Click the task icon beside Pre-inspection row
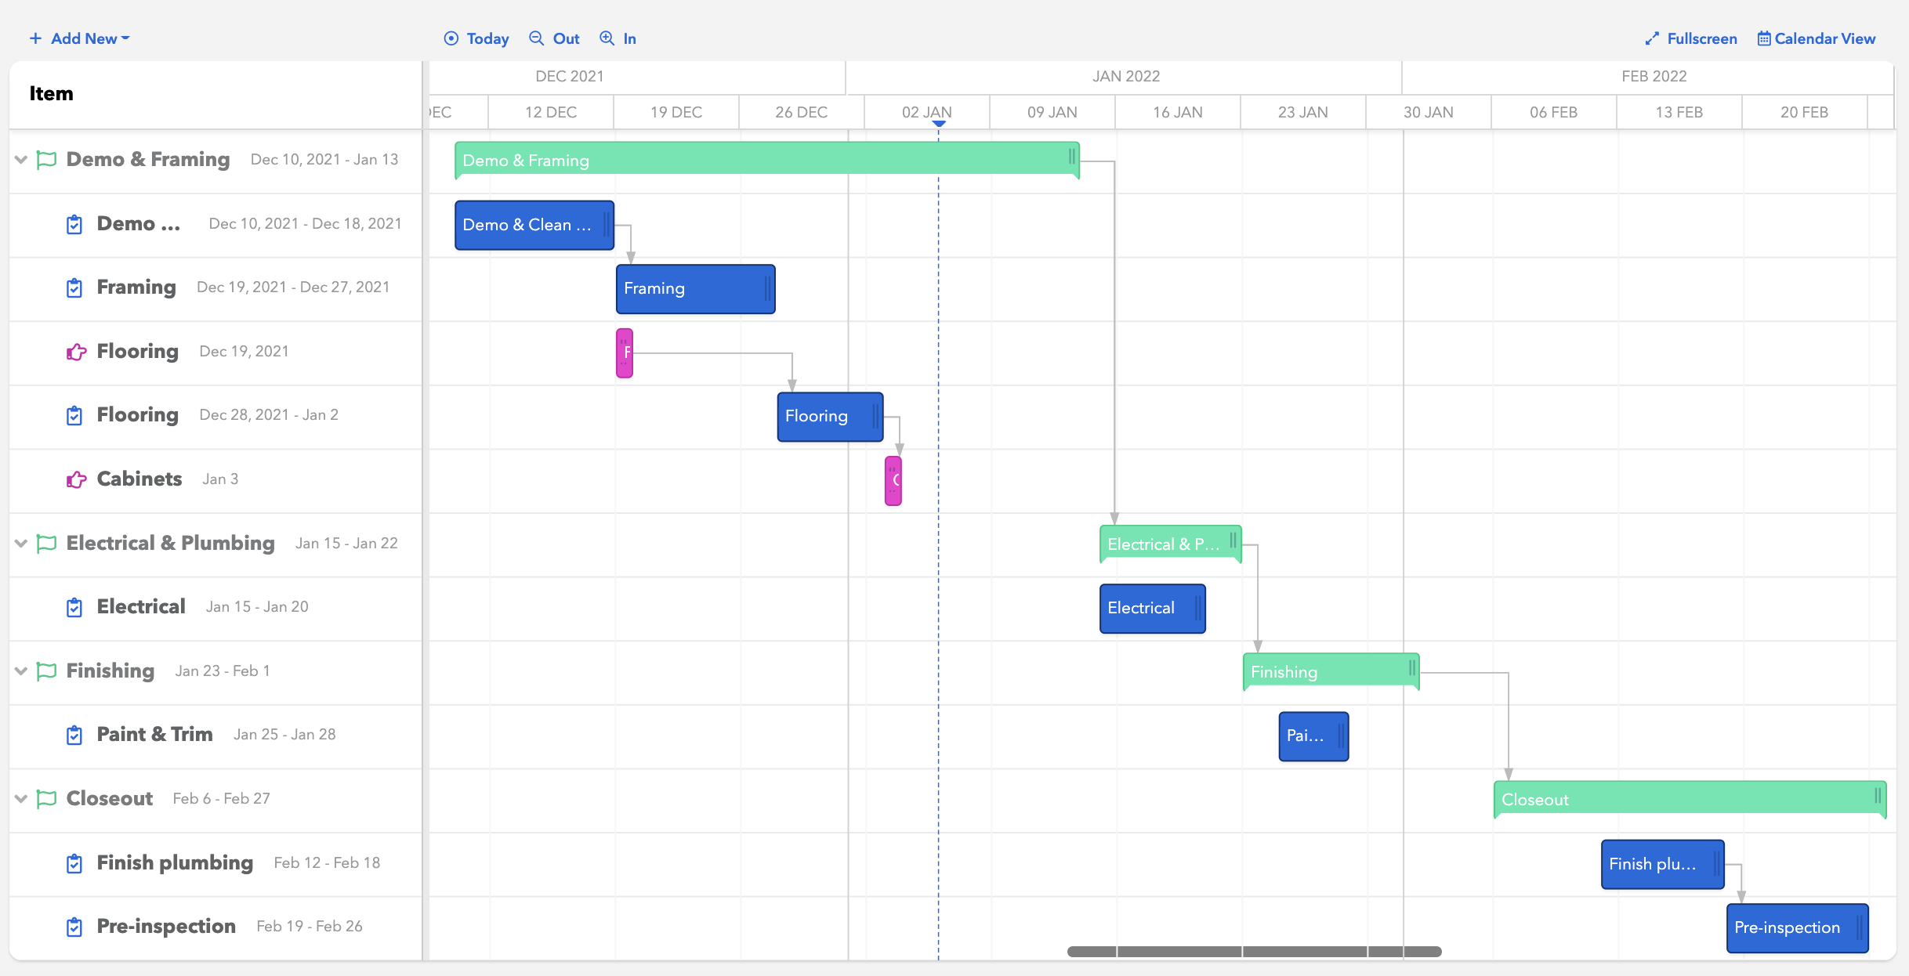This screenshot has height=976, width=1909. coord(74,927)
